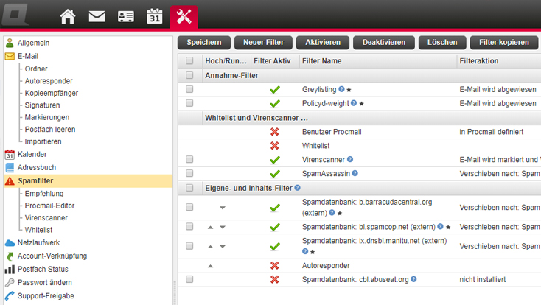Click help icon beside Eigene- und Inhalts-Filter
The width and height of the screenshot is (541, 305).
click(297, 188)
